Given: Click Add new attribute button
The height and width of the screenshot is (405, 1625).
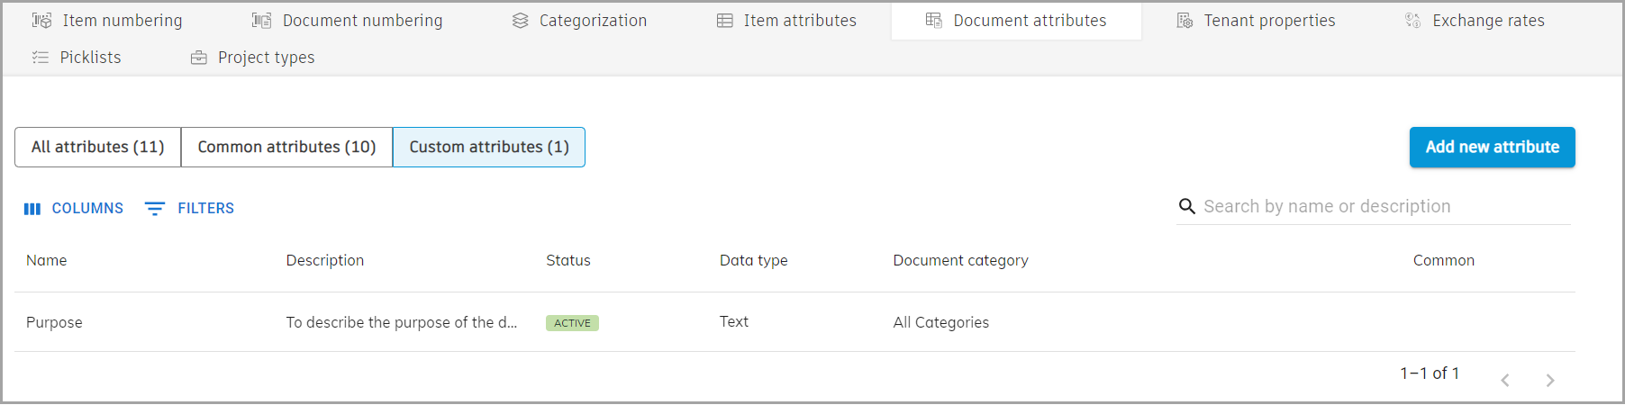Looking at the screenshot, I should pos(1492,148).
